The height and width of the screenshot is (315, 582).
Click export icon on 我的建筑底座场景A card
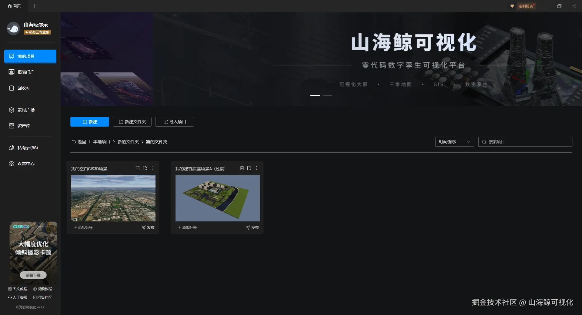coord(249,168)
